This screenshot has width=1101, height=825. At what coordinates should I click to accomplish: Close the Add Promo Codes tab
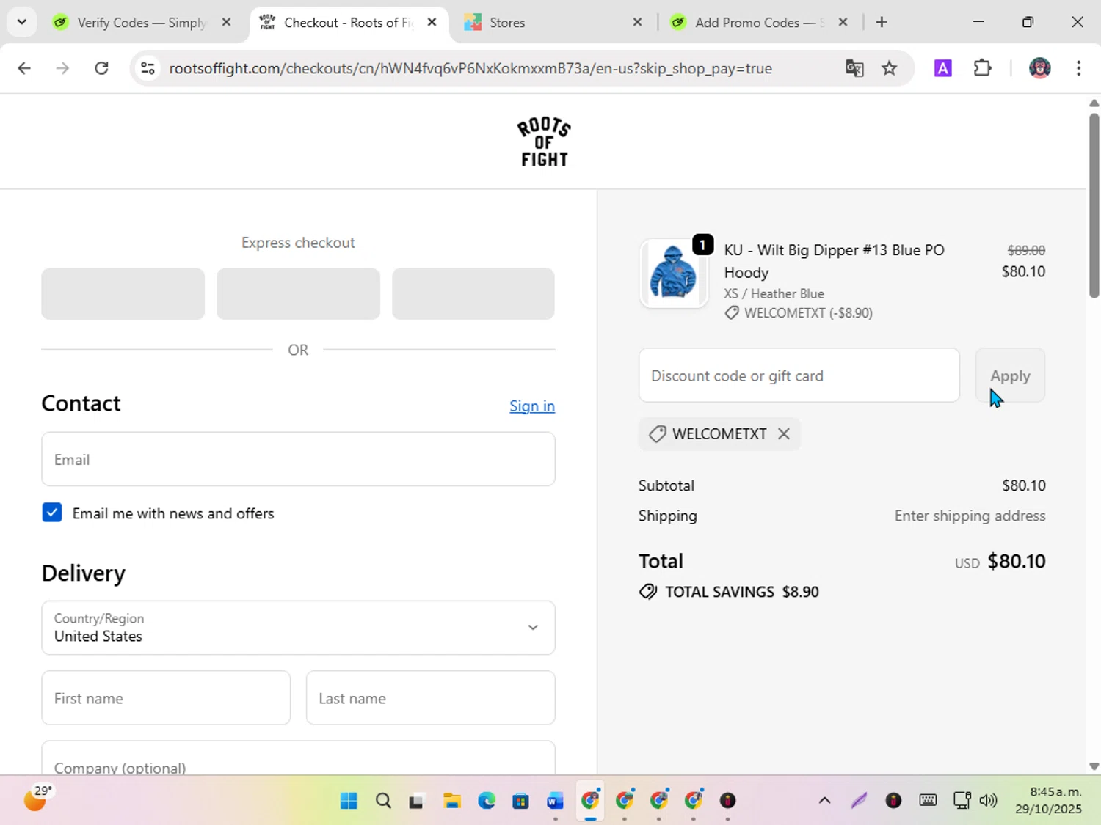click(843, 22)
